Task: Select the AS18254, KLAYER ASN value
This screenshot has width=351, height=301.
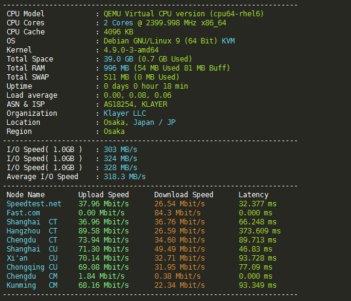Action: coord(136,104)
